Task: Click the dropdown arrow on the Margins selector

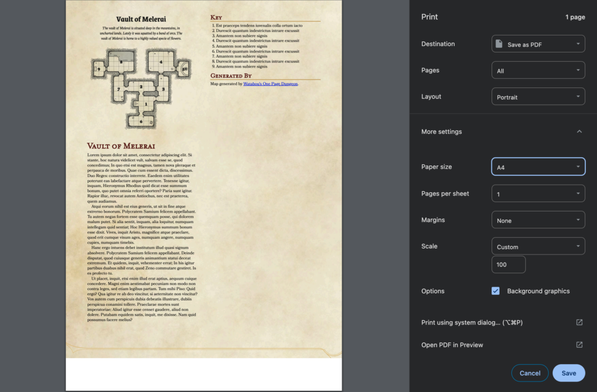Action: pos(578,220)
